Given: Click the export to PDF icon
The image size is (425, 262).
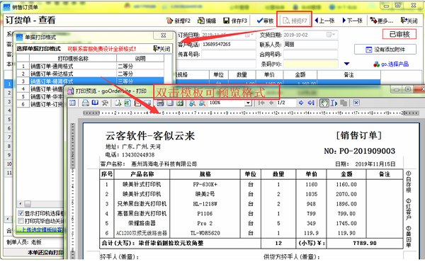Looking at the screenshot, I should [137, 103].
